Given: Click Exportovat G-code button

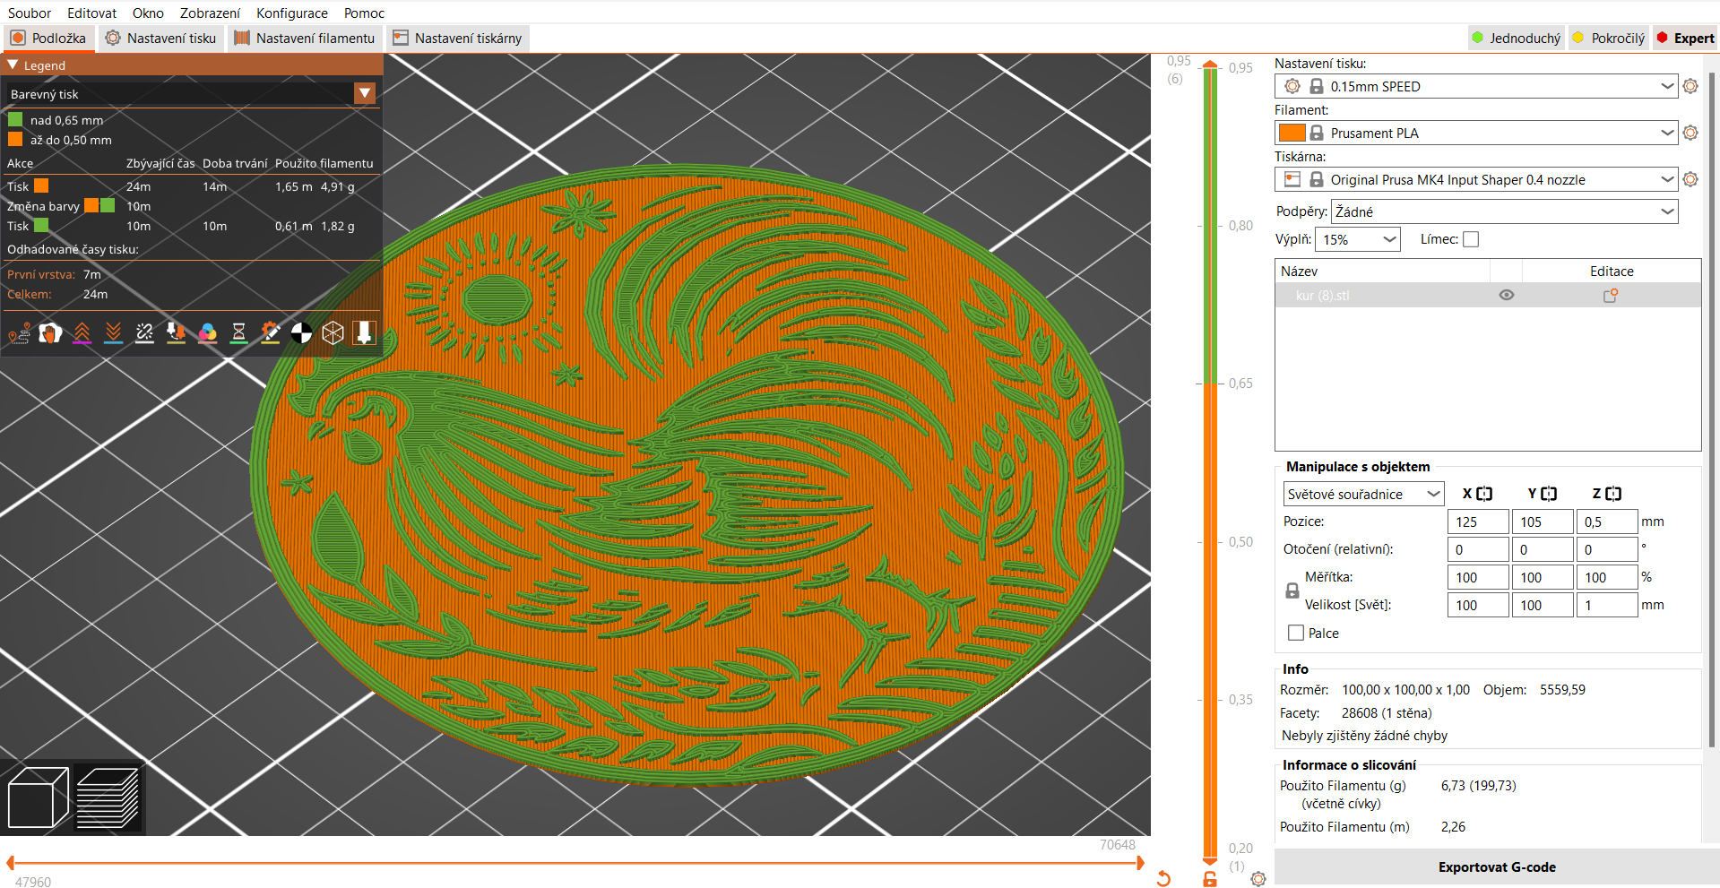Looking at the screenshot, I should pos(1497,866).
